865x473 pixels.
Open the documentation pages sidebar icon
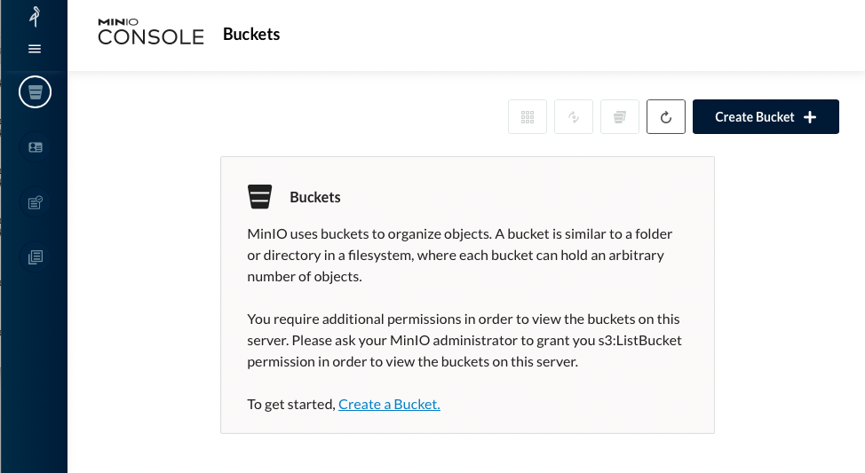point(36,257)
